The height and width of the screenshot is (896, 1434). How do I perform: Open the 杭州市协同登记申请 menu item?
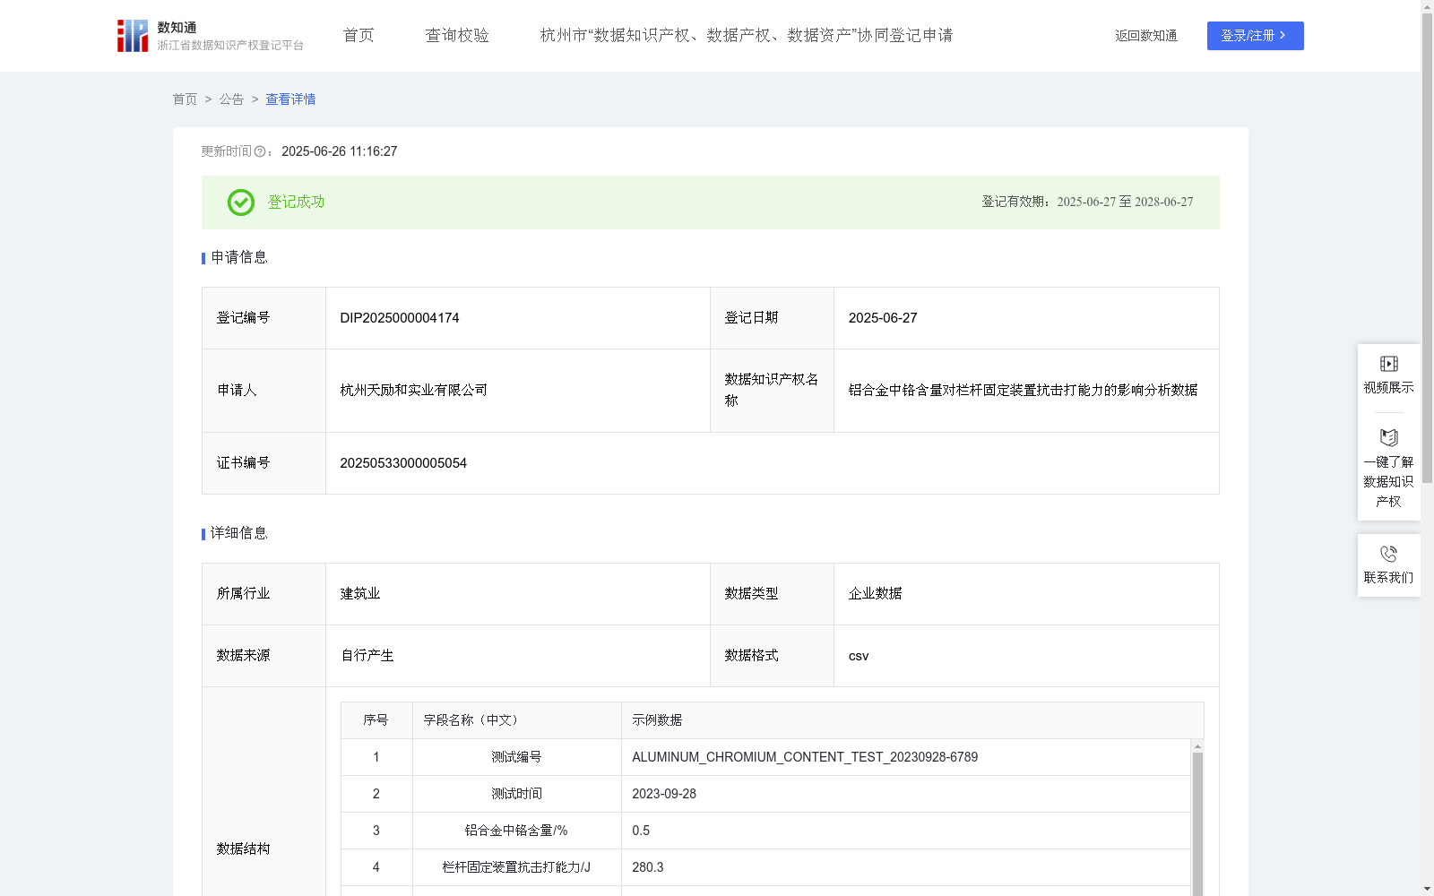point(746,36)
